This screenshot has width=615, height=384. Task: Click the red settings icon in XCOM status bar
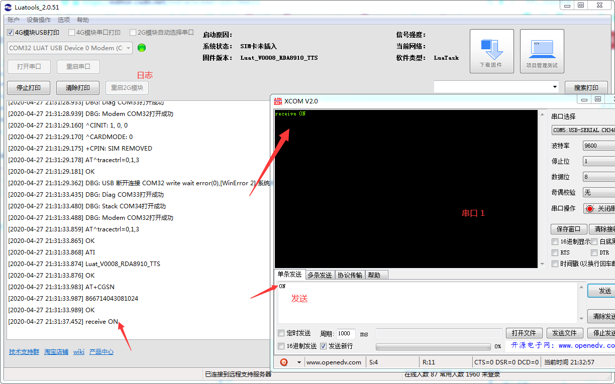pos(284,362)
